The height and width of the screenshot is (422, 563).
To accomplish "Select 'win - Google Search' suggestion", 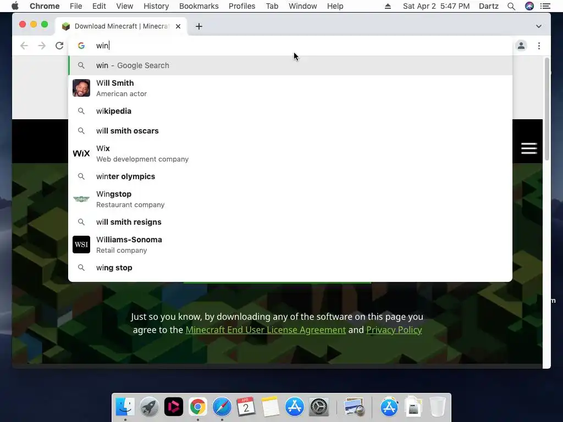I will pos(290,65).
